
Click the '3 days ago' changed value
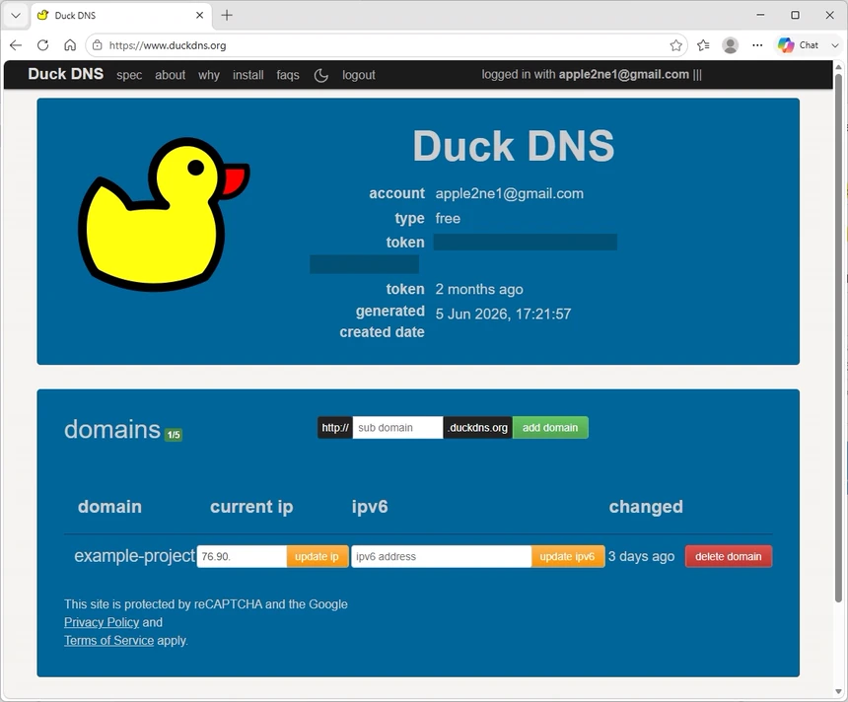point(641,556)
